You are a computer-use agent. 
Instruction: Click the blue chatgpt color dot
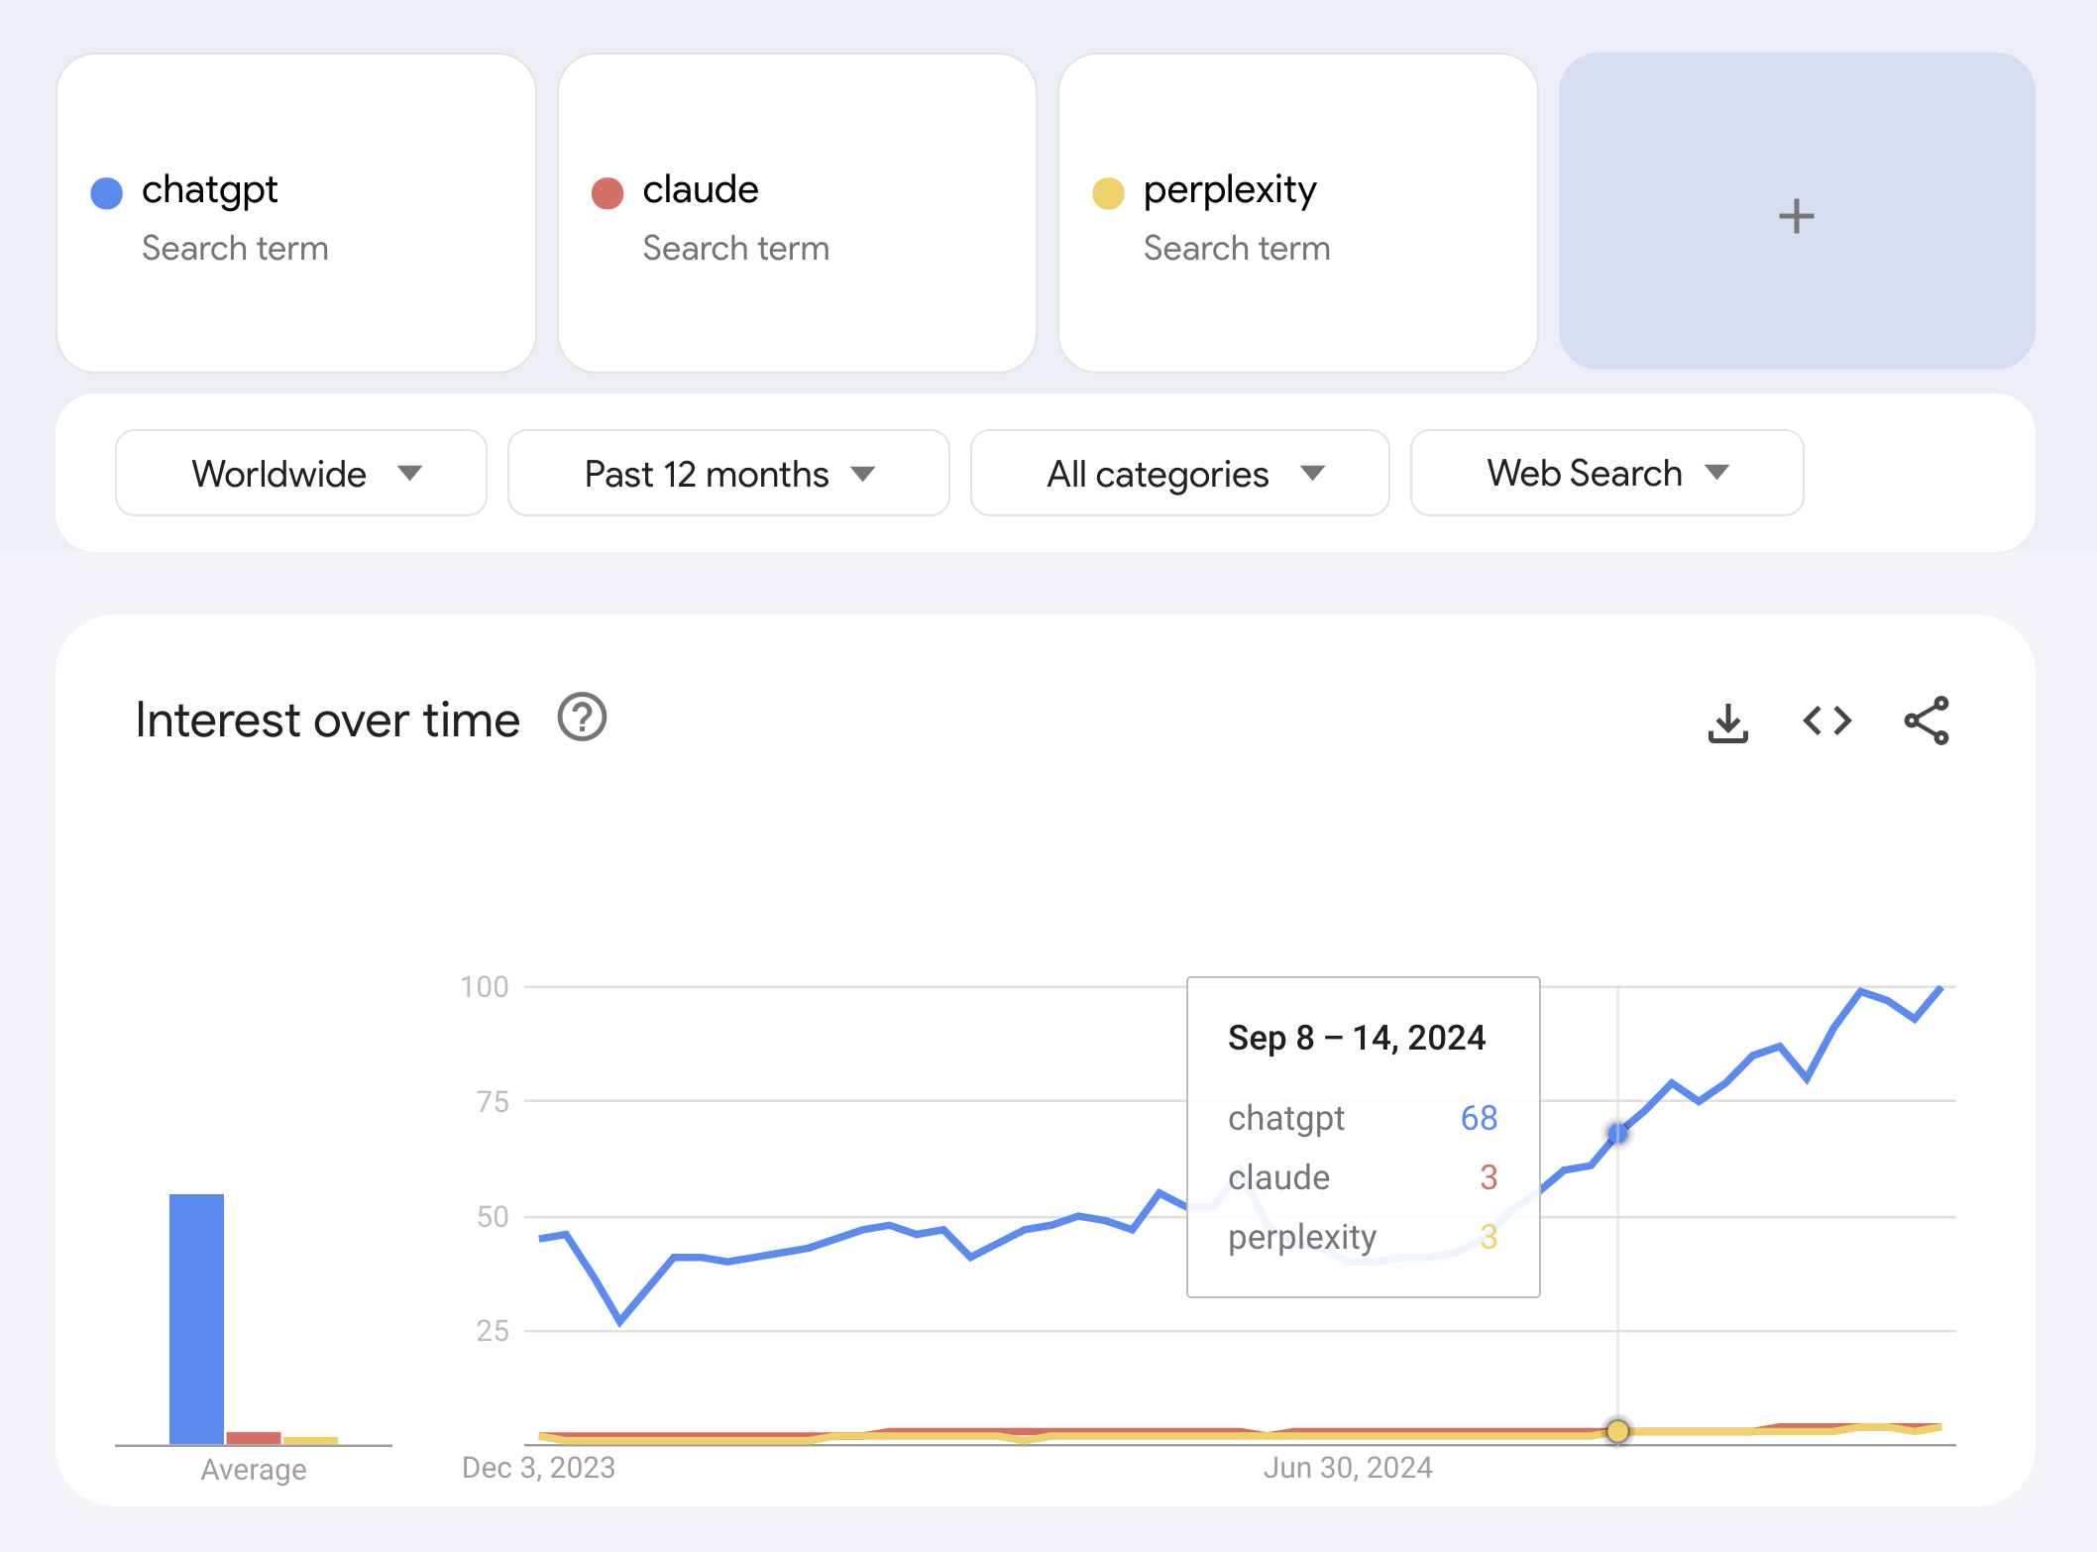(107, 193)
